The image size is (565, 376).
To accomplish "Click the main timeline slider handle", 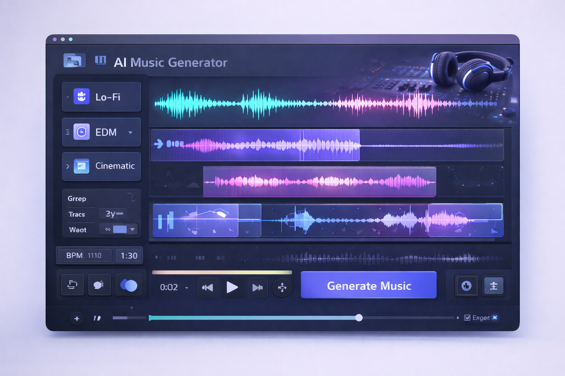I will click(359, 318).
